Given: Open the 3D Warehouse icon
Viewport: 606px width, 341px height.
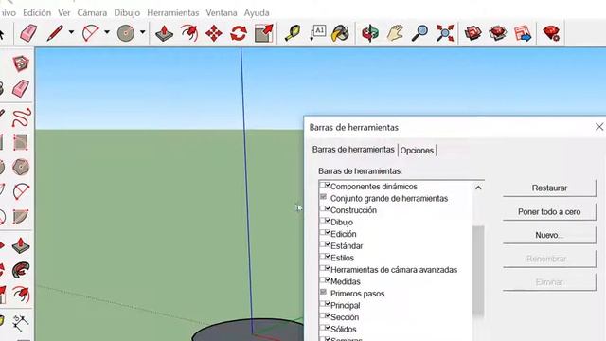Looking at the screenshot, I should (472, 33).
